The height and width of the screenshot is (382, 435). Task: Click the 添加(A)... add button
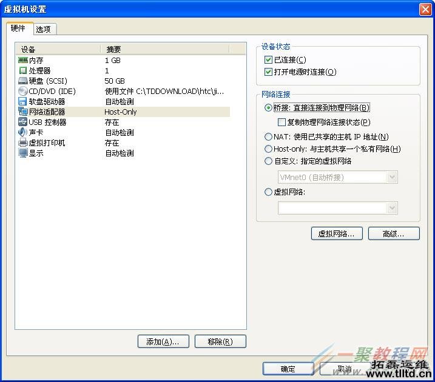(x=163, y=341)
